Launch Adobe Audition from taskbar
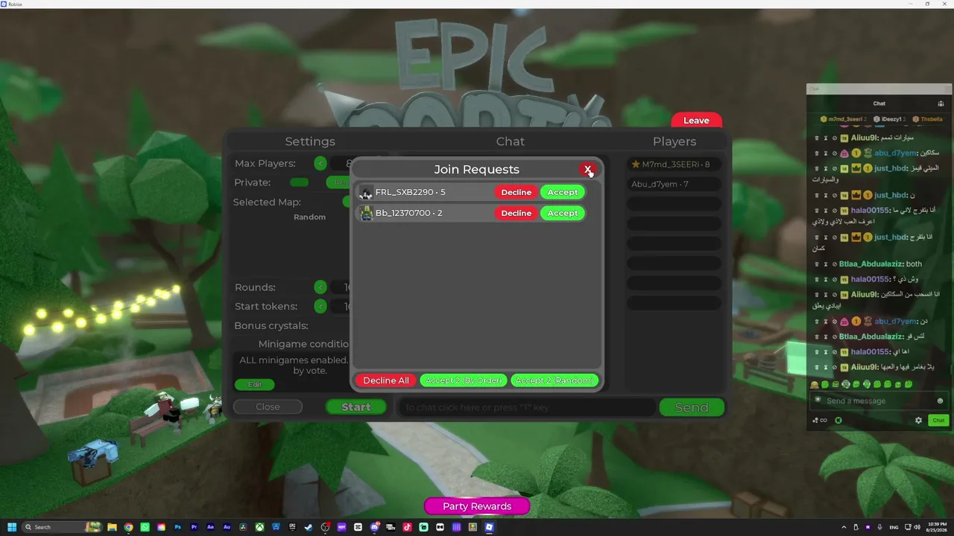 pyautogui.click(x=227, y=527)
